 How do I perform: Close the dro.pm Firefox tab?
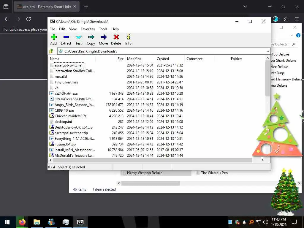coord(75,7)
